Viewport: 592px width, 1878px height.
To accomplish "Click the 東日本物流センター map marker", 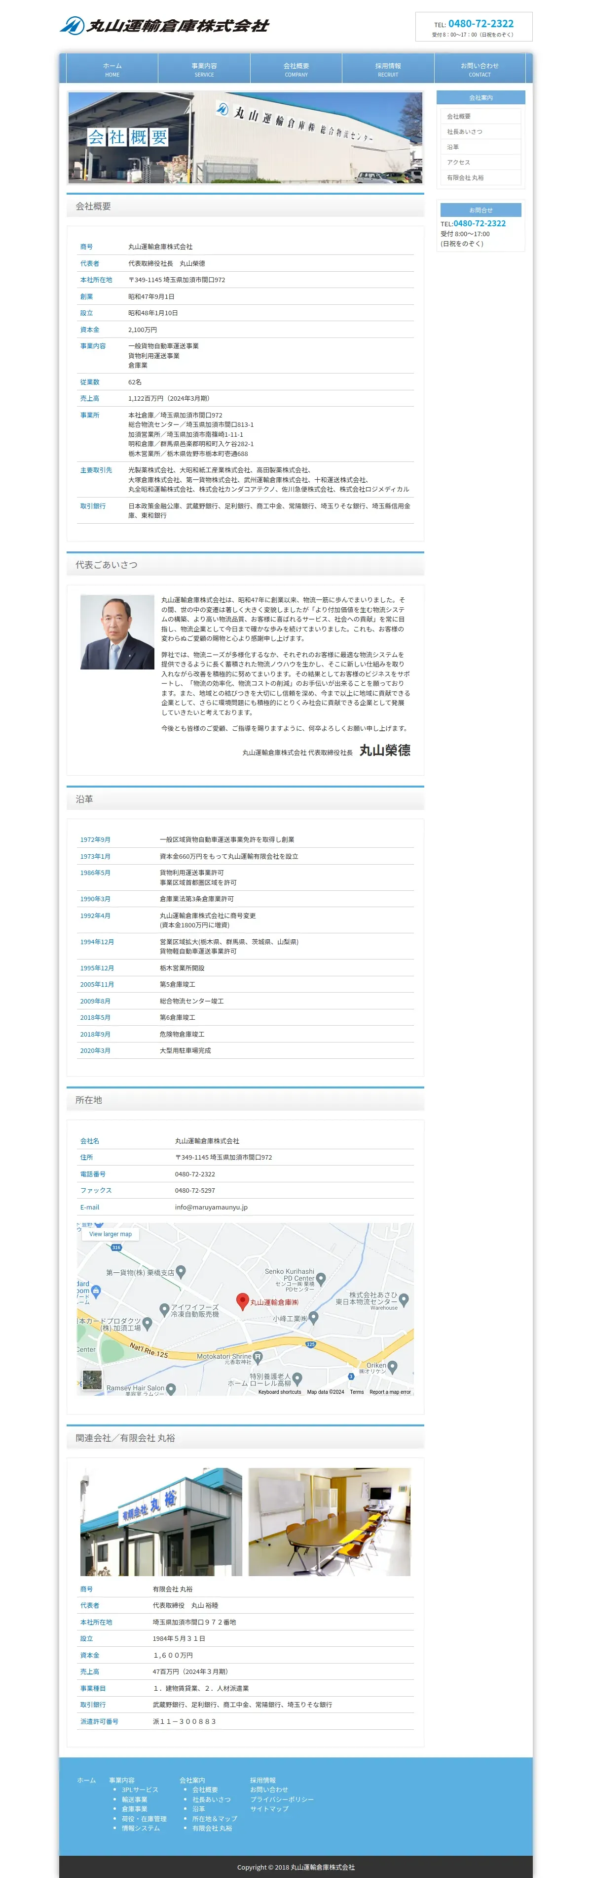I will (x=404, y=1299).
